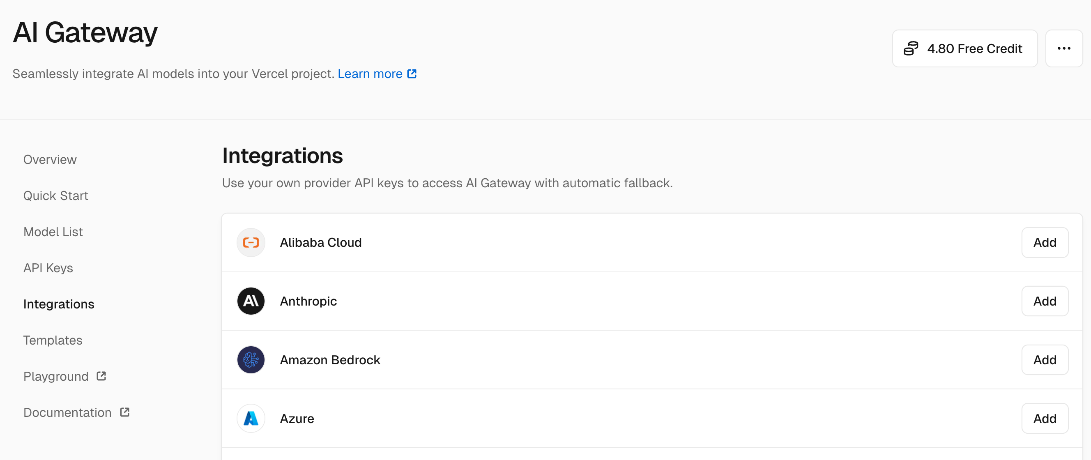The image size is (1091, 460).
Task: Select Templates in the sidebar
Action: (x=53, y=340)
